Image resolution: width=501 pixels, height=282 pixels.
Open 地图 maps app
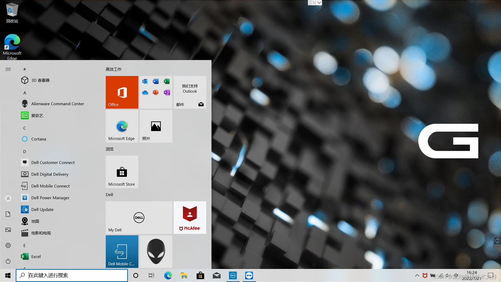[x=58, y=221]
